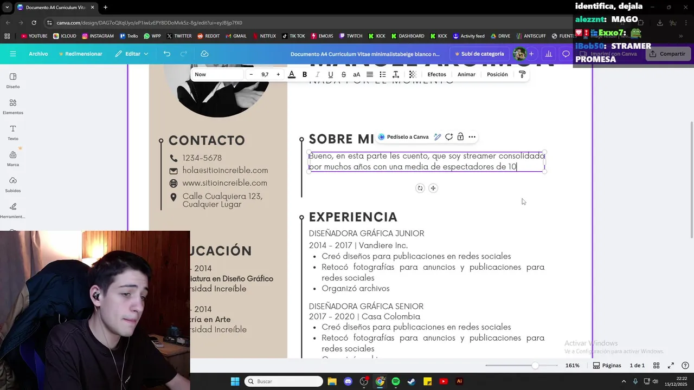The image size is (694, 390).
Task: Toggle underline formatting on text
Action: click(x=331, y=74)
